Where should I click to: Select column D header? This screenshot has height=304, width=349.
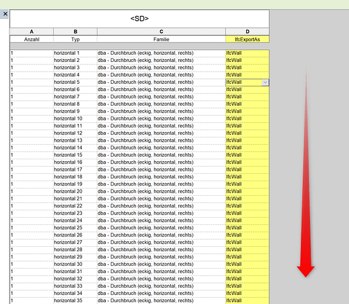pyautogui.click(x=247, y=32)
